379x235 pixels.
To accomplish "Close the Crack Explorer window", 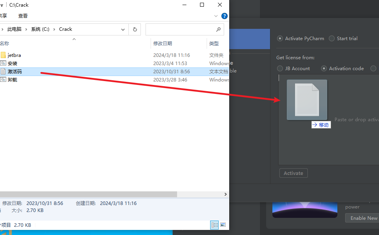I will tap(220, 5).
